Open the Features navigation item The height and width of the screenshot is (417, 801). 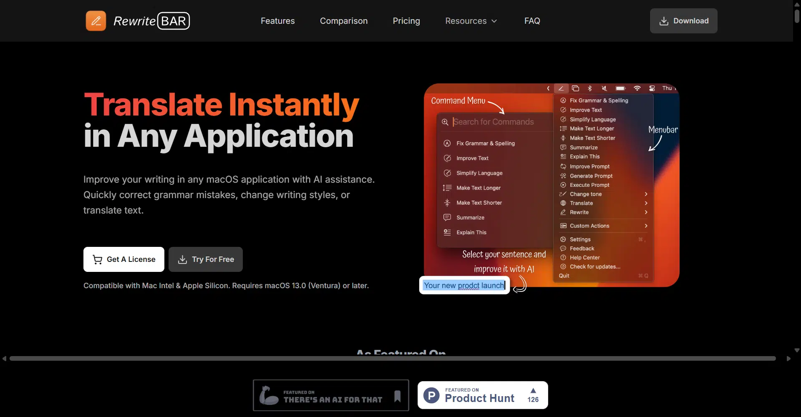point(277,21)
